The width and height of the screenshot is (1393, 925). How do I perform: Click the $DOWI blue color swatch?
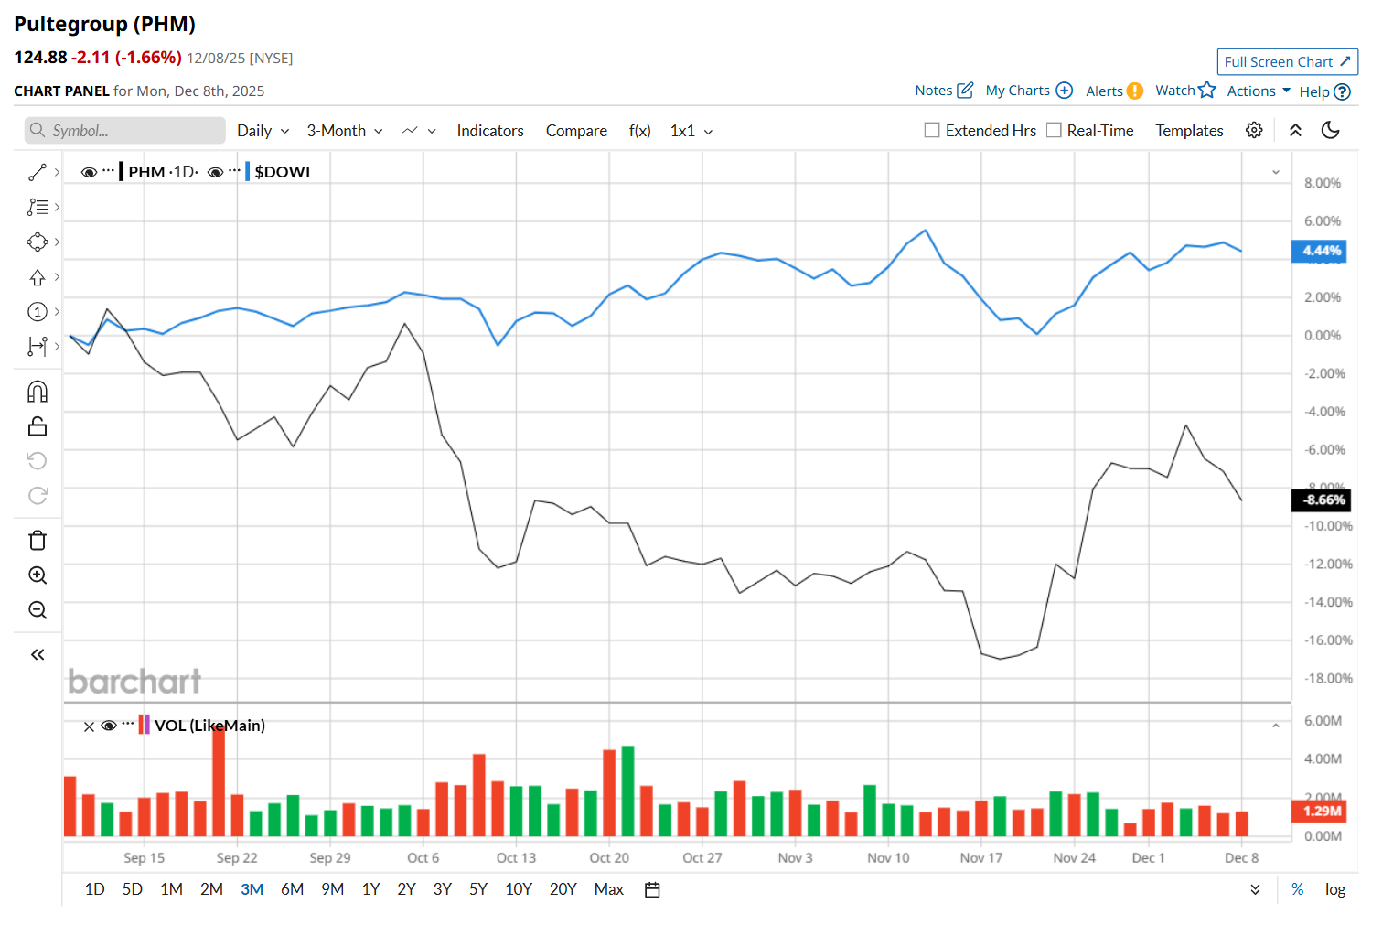(248, 171)
